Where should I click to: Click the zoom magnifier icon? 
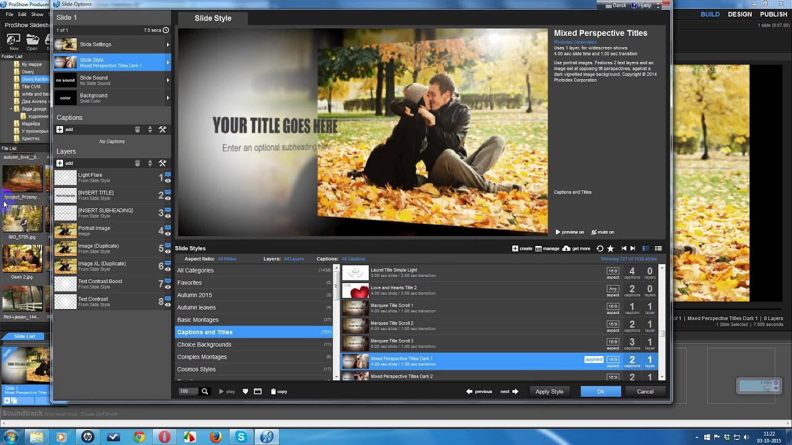click(x=205, y=391)
